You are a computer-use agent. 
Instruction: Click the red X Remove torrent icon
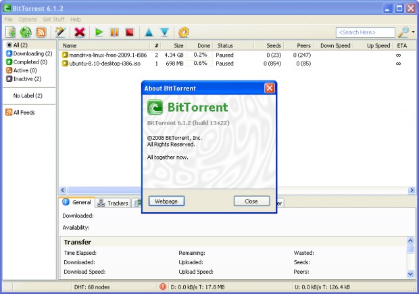(x=80, y=32)
